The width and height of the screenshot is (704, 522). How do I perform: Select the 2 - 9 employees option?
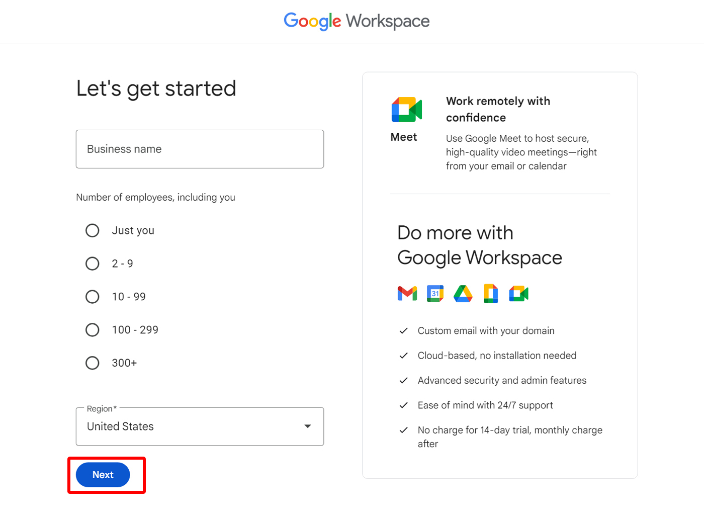point(93,264)
